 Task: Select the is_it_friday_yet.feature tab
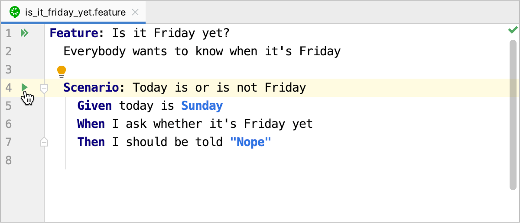75,12
